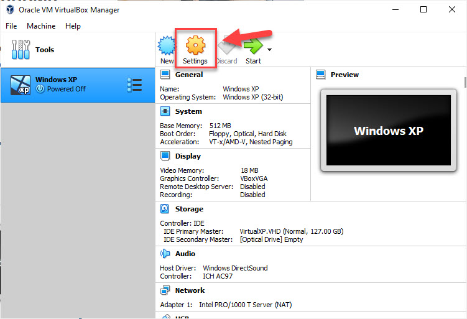Screen dimensions: 467x319
Task: Click the System section chip icon
Action: pos(165,111)
